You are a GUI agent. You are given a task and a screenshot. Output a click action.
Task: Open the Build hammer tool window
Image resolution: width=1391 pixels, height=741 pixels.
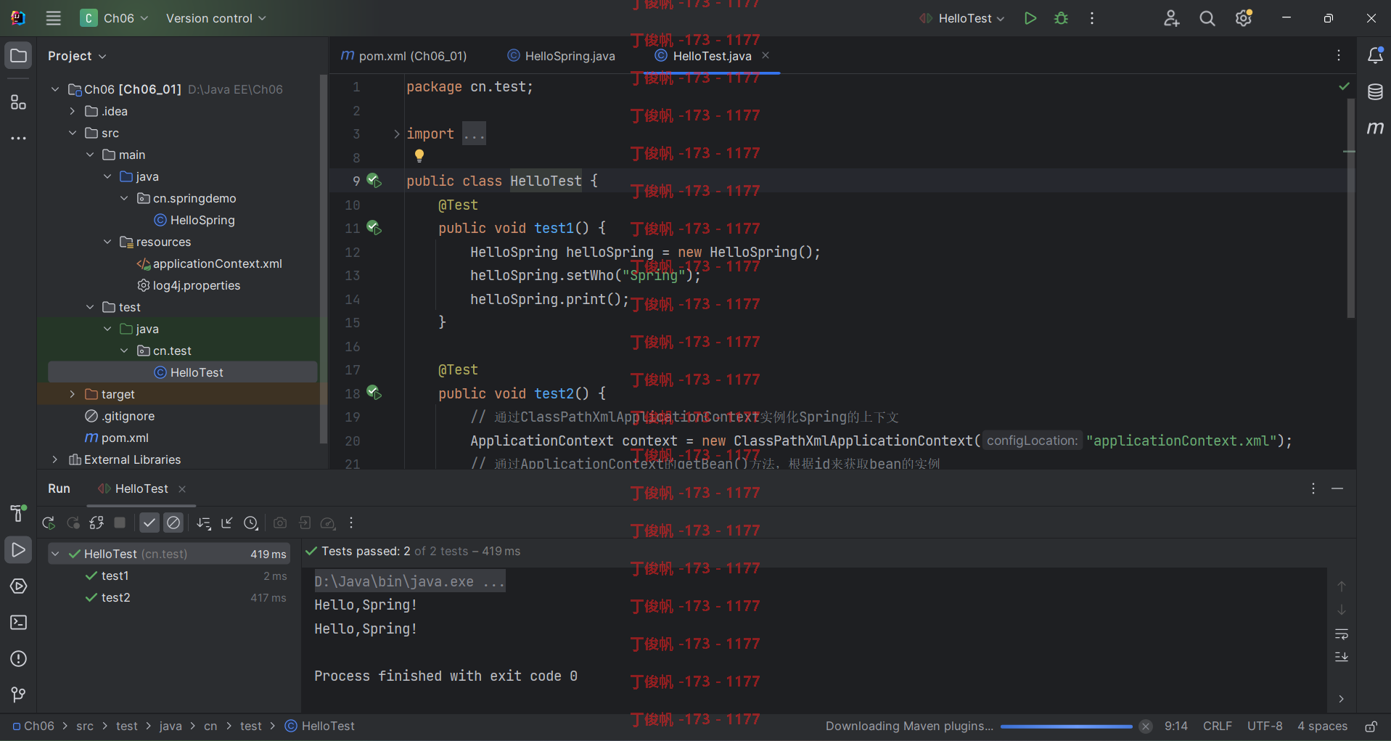(x=18, y=513)
